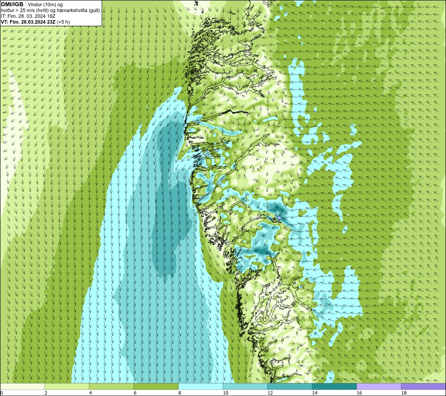Click the palest 0–2 m/s color swatch

(x=22, y=386)
